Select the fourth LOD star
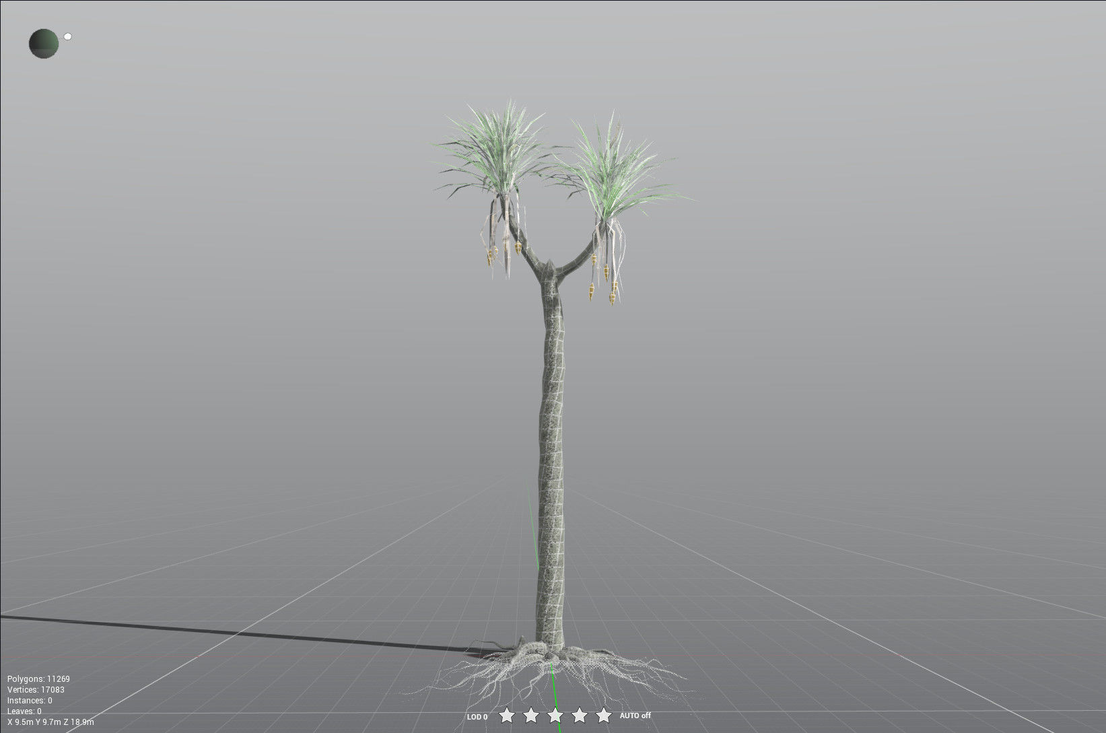1106x733 pixels. click(579, 715)
